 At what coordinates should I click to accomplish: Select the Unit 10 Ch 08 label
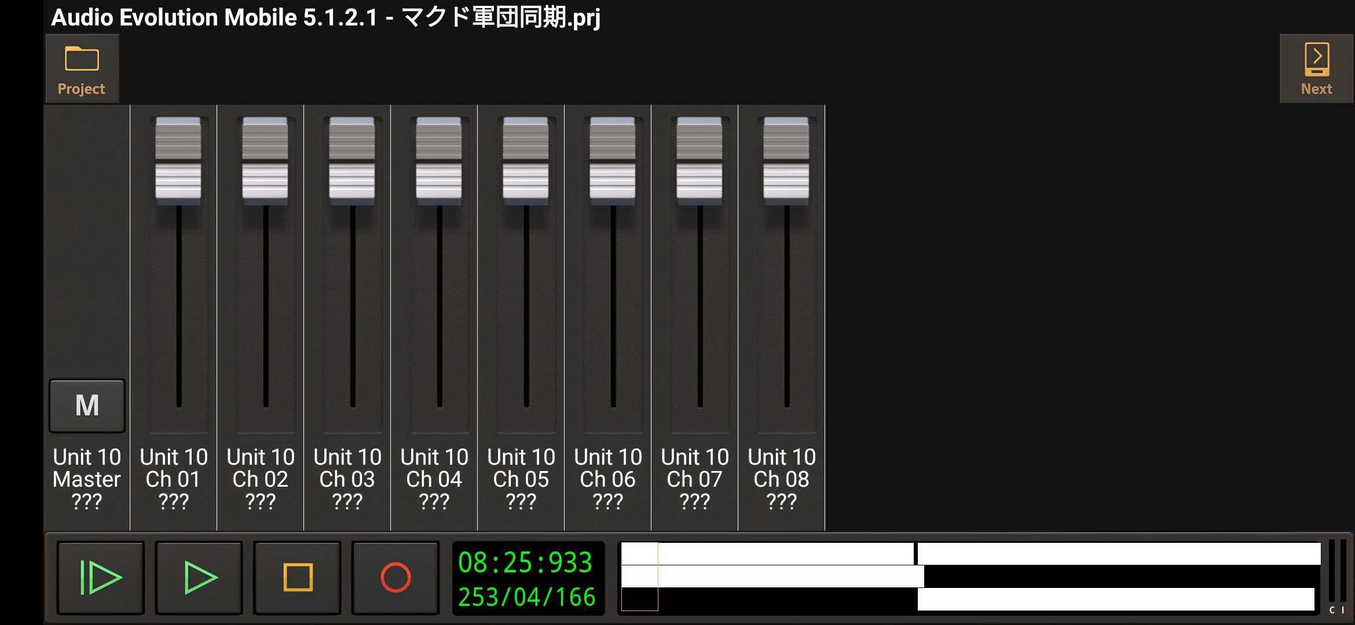(782, 479)
